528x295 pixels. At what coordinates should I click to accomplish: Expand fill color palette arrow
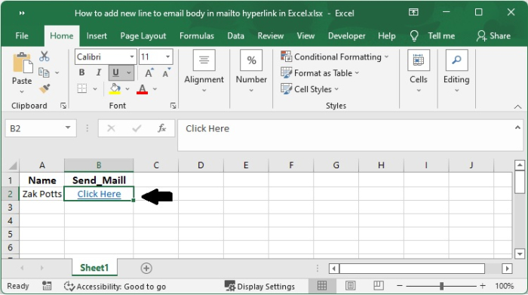point(127,89)
